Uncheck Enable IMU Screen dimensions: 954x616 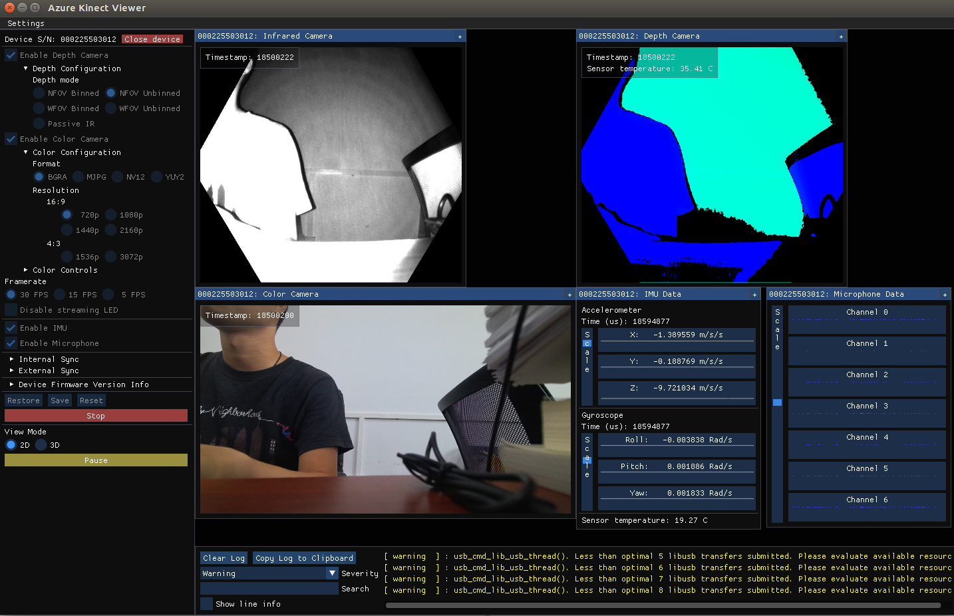pyautogui.click(x=11, y=327)
